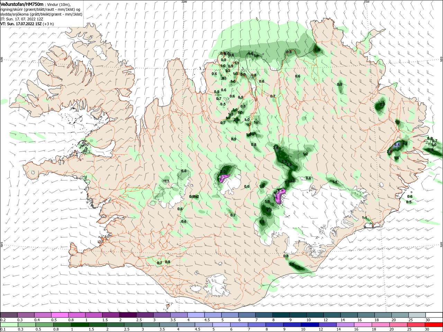Click the dusky plum 0.2 snow swatch
Screen dimensions: 443x332
tap(9, 315)
